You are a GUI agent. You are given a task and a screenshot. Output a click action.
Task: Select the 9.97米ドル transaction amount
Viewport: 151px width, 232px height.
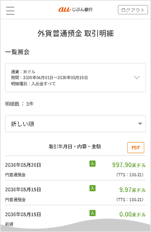click(x=132, y=190)
